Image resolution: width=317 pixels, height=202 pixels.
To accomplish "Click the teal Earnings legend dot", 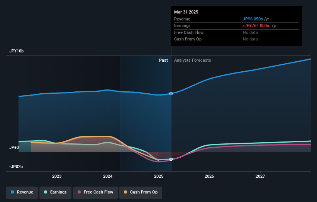I will [x=46, y=192].
